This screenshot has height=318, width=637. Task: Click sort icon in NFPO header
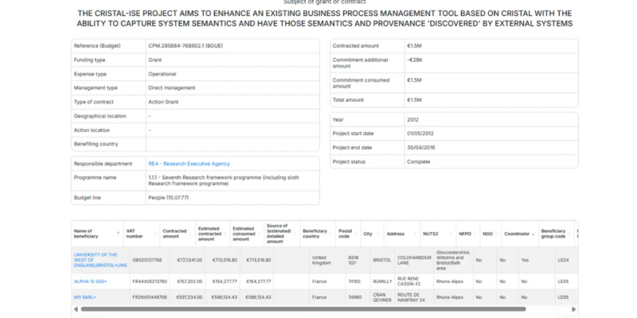pyautogui.click(x=475, y=234)
